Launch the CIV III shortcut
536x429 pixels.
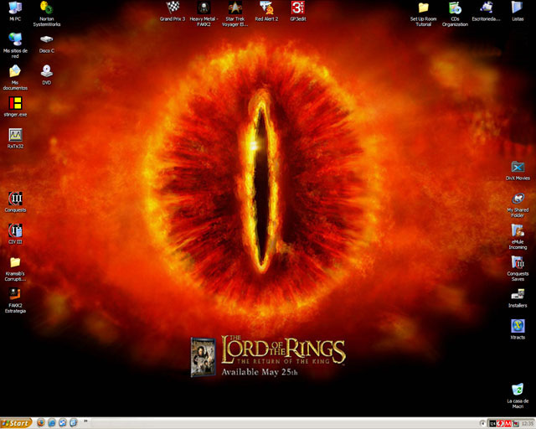point(15,230)
